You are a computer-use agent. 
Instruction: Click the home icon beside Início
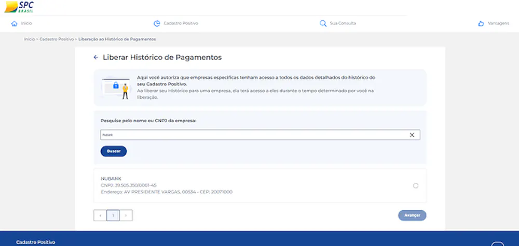coord(14,23)
